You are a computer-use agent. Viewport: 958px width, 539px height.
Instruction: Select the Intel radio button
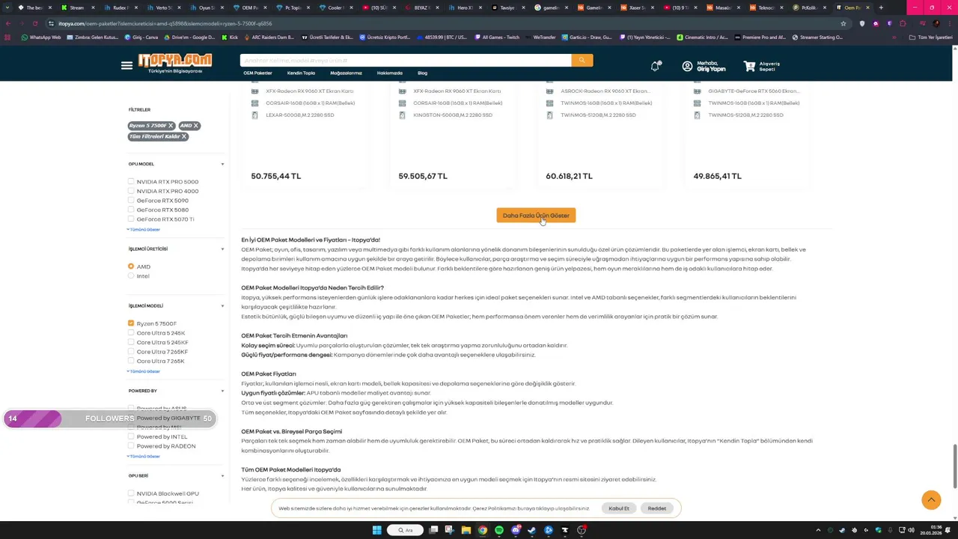point(131,275)
